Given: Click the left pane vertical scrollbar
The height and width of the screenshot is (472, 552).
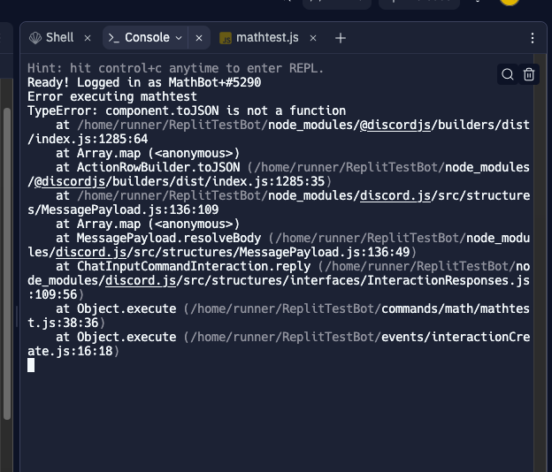Looking at the screenshot, I should point(7,263).
